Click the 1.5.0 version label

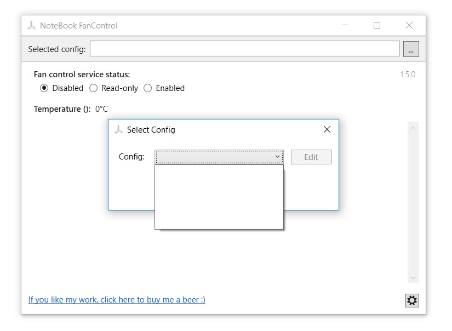(408, 75)
